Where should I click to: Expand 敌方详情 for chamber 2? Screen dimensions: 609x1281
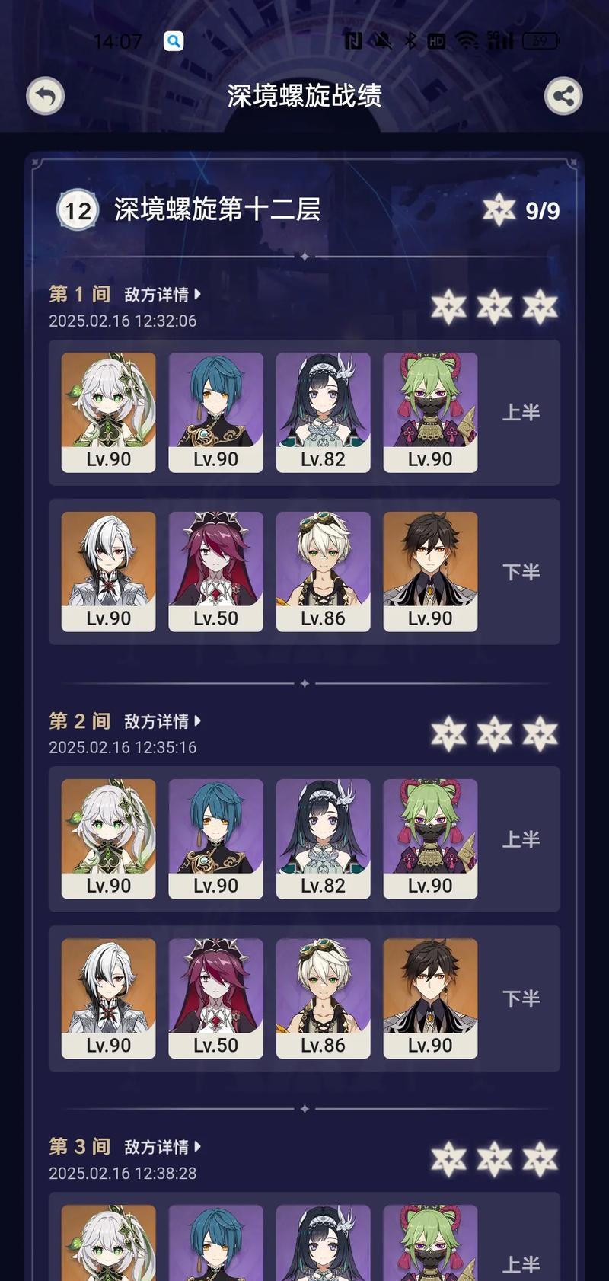click(x=162, y=721)
